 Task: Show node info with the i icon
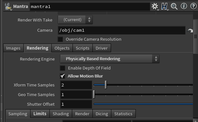tap(184, 6)
